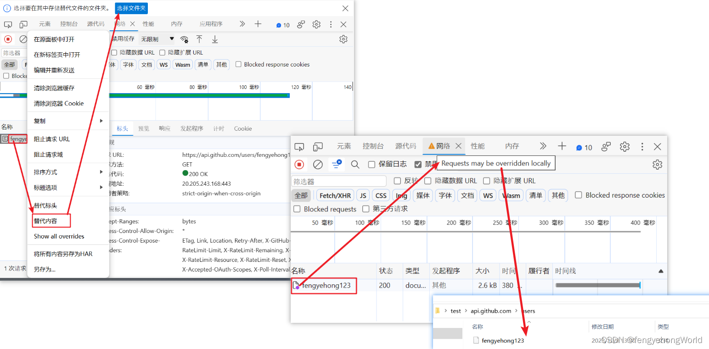
Task: Filter by Wasm in rear DevTools
Action: click(182, 65)
